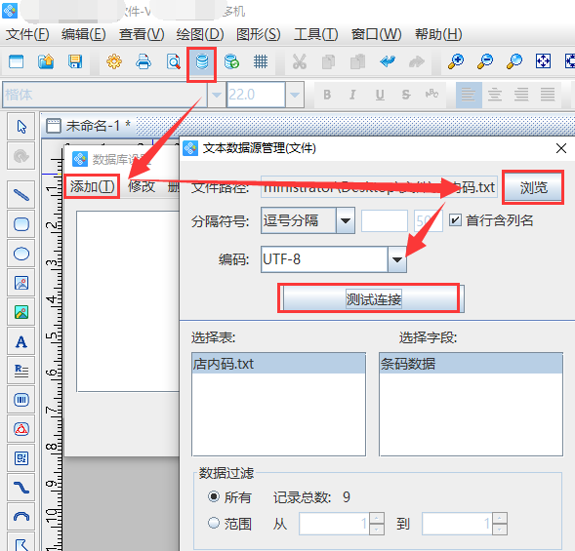This screenshot has height=551, width=575.
Task: Increase the 到 range spinner
Action: point(500,519)
